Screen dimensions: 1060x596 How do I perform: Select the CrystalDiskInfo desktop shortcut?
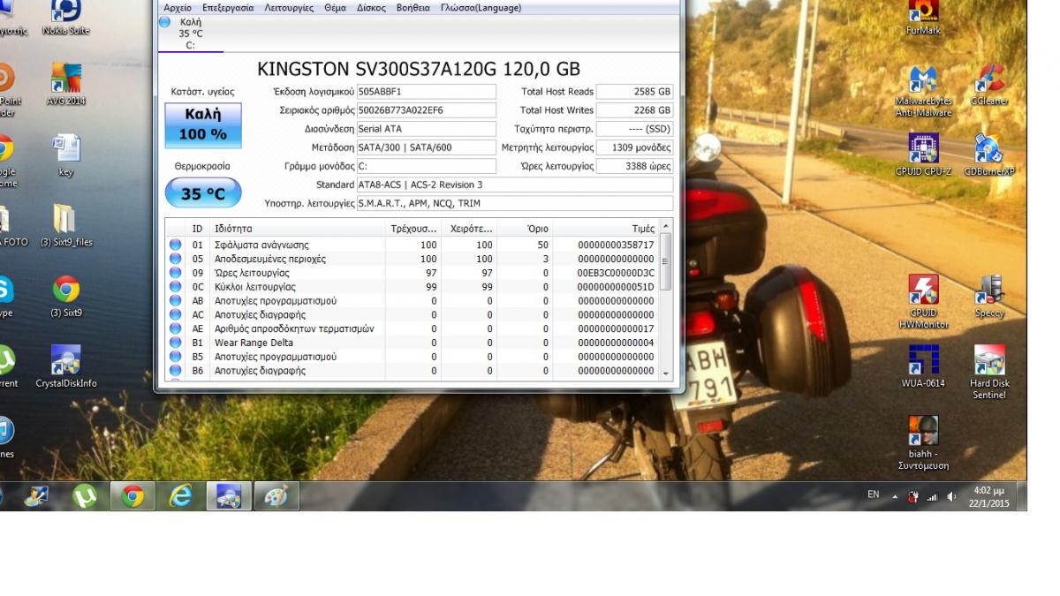pos(66,367)
